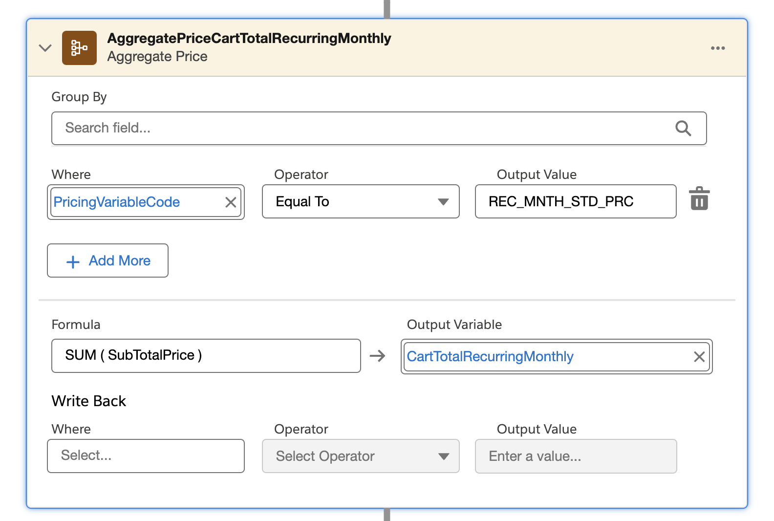Click the Write Back Where Select field
The width and height of the screenshot is (774, 521).
[146, 456]
